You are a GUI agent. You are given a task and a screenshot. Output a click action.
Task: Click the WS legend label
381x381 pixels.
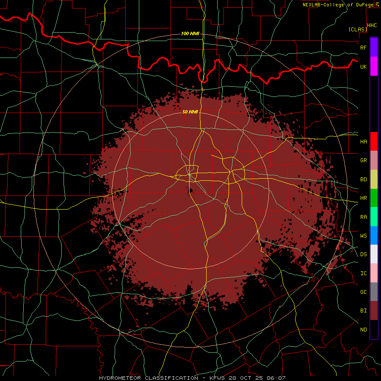(363, 235)
